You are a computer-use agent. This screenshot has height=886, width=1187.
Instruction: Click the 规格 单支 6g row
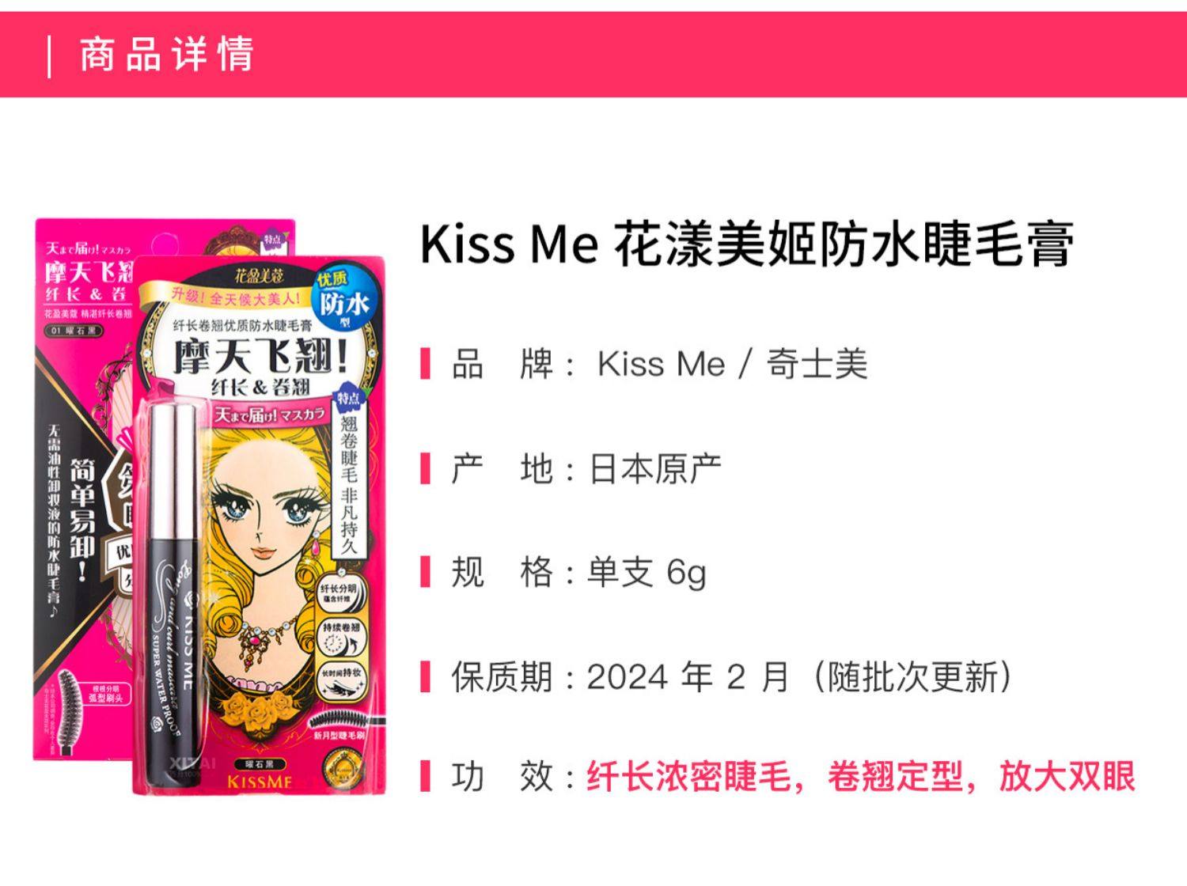[563, 572]
